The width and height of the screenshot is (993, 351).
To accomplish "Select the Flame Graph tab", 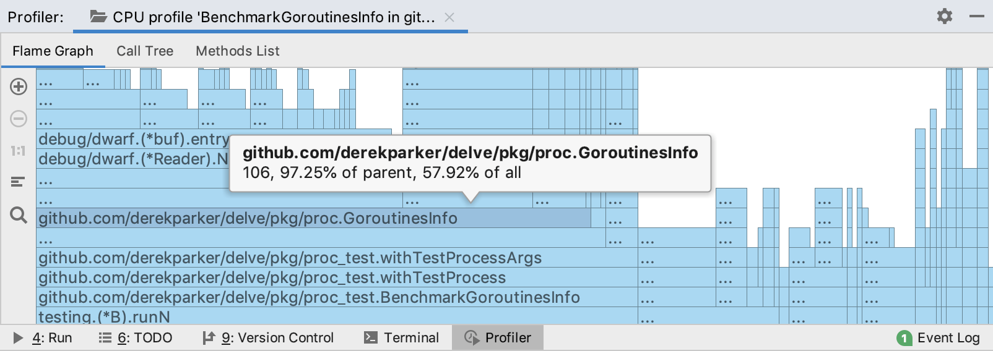I will [53, 51].
